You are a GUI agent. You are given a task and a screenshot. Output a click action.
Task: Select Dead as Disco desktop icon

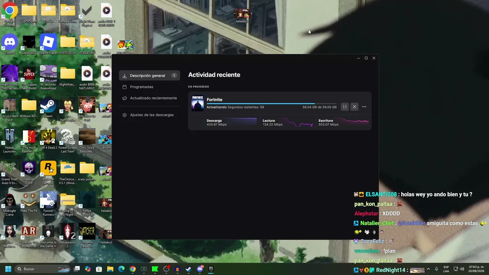[29, 173]
